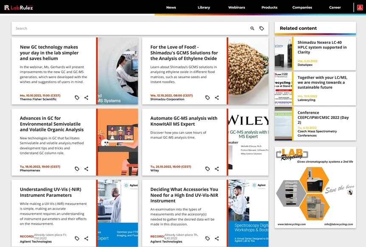Click the Labrecycling related content thumbnail
The height and width of the screenshot is (247, 366).
click(283, 88)
